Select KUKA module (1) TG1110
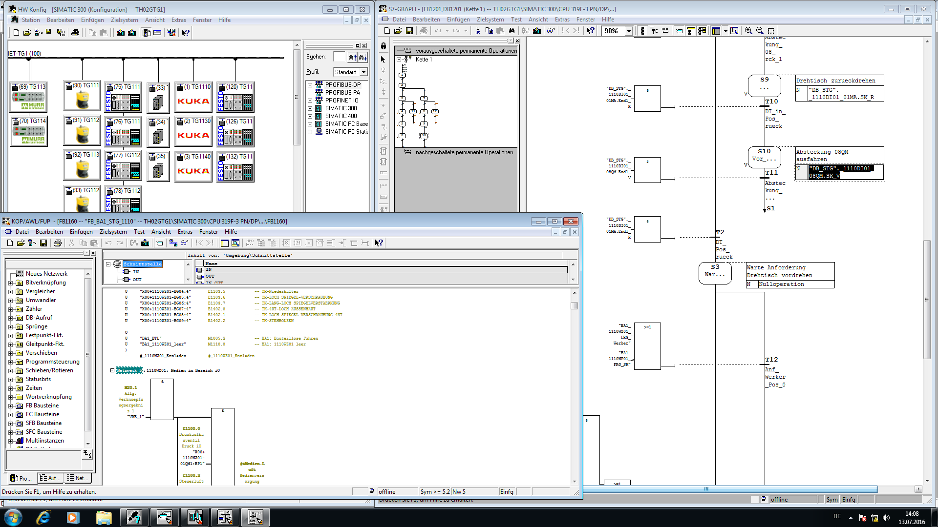The width and height of the screenshot is (938, 527). click(x=193, y=97)
